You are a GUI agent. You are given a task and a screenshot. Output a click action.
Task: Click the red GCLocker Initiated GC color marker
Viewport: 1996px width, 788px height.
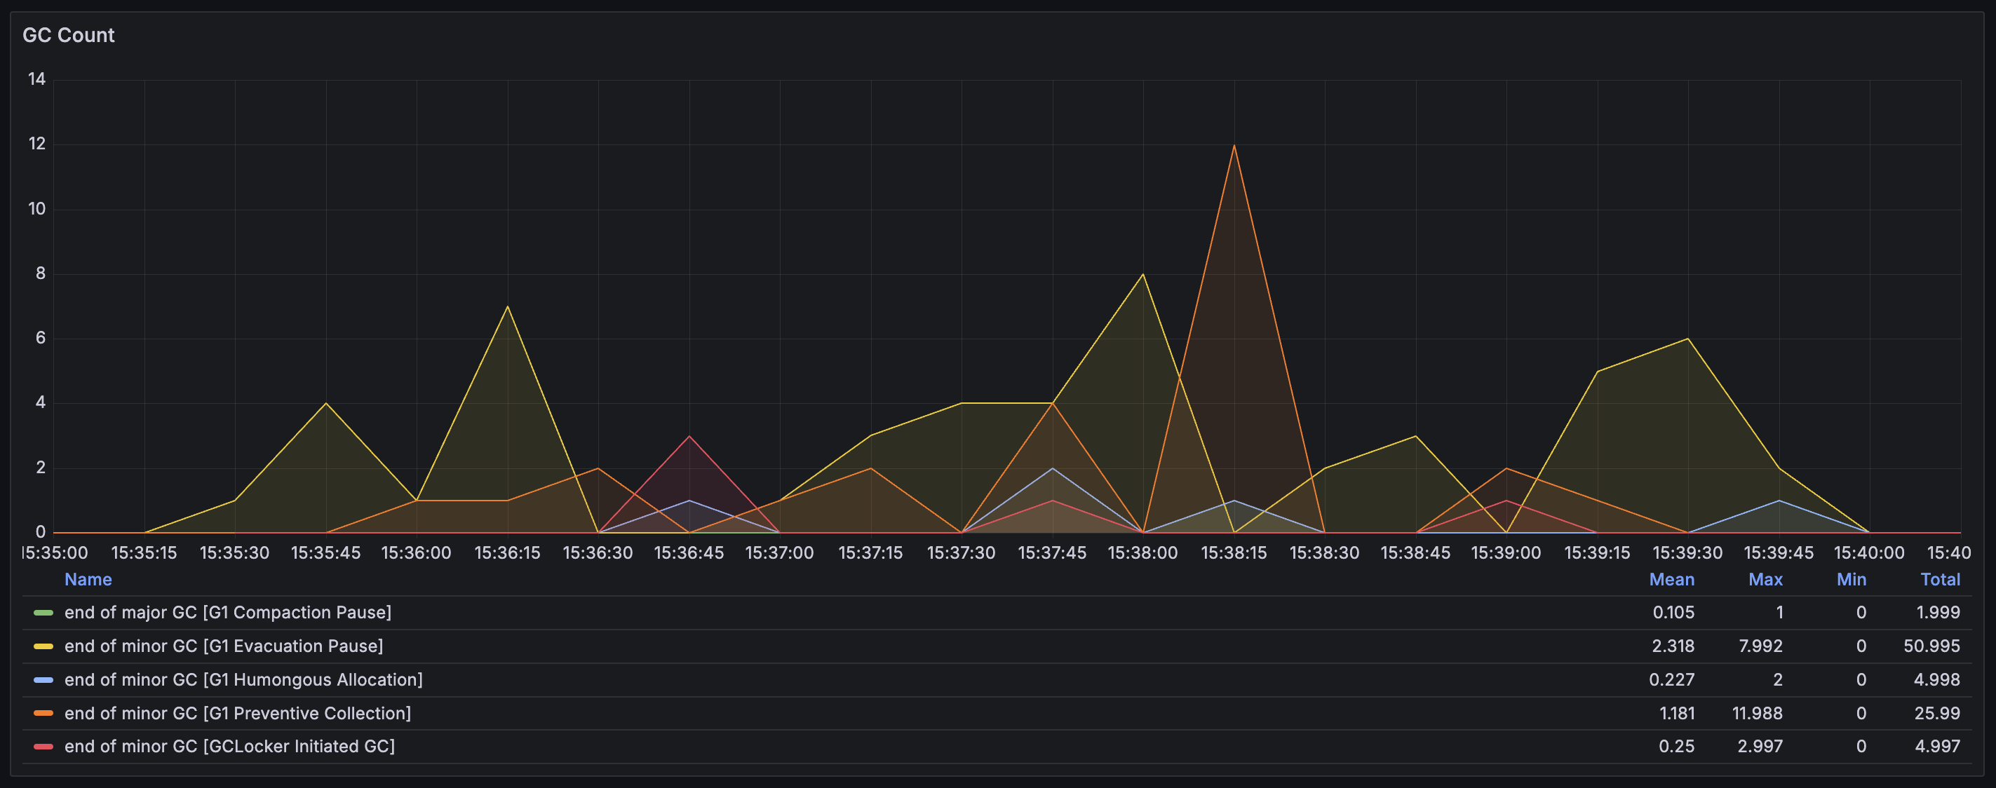click(43, 747)
